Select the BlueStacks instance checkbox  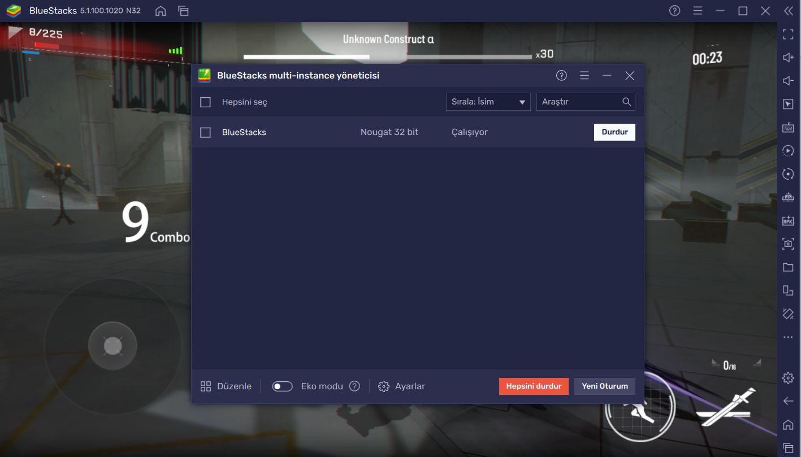pyautogui.click(x=206, y=132)
